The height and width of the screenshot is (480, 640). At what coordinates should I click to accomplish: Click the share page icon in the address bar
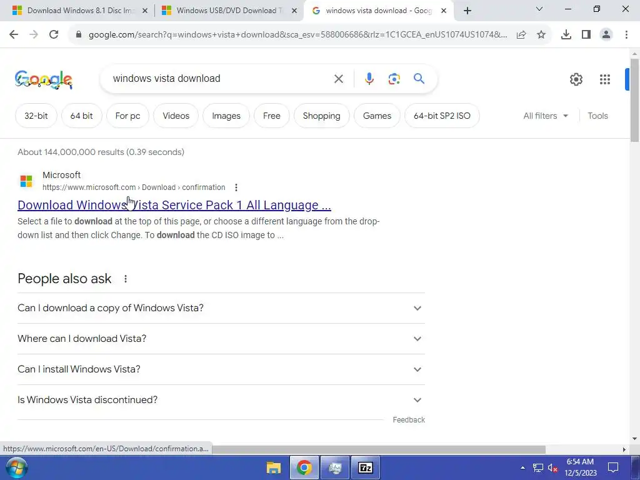521,35
